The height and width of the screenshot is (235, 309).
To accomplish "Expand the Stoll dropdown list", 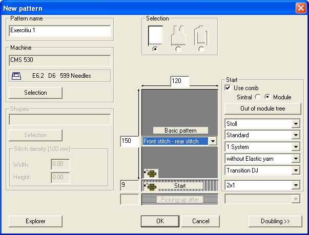I will pos(295,123).
